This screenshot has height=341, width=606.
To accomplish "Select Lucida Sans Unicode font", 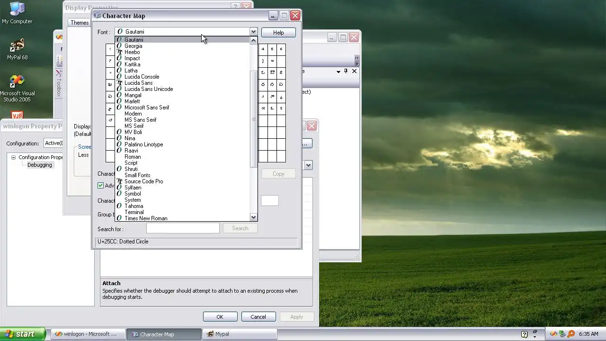I will 182,89.
